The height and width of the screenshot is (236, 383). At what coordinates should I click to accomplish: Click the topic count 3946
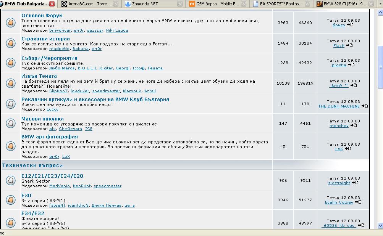click(x=283, y=200)
